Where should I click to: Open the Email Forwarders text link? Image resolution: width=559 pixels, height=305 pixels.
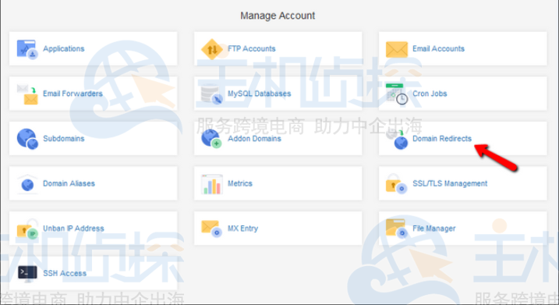(x=73, y=94)
